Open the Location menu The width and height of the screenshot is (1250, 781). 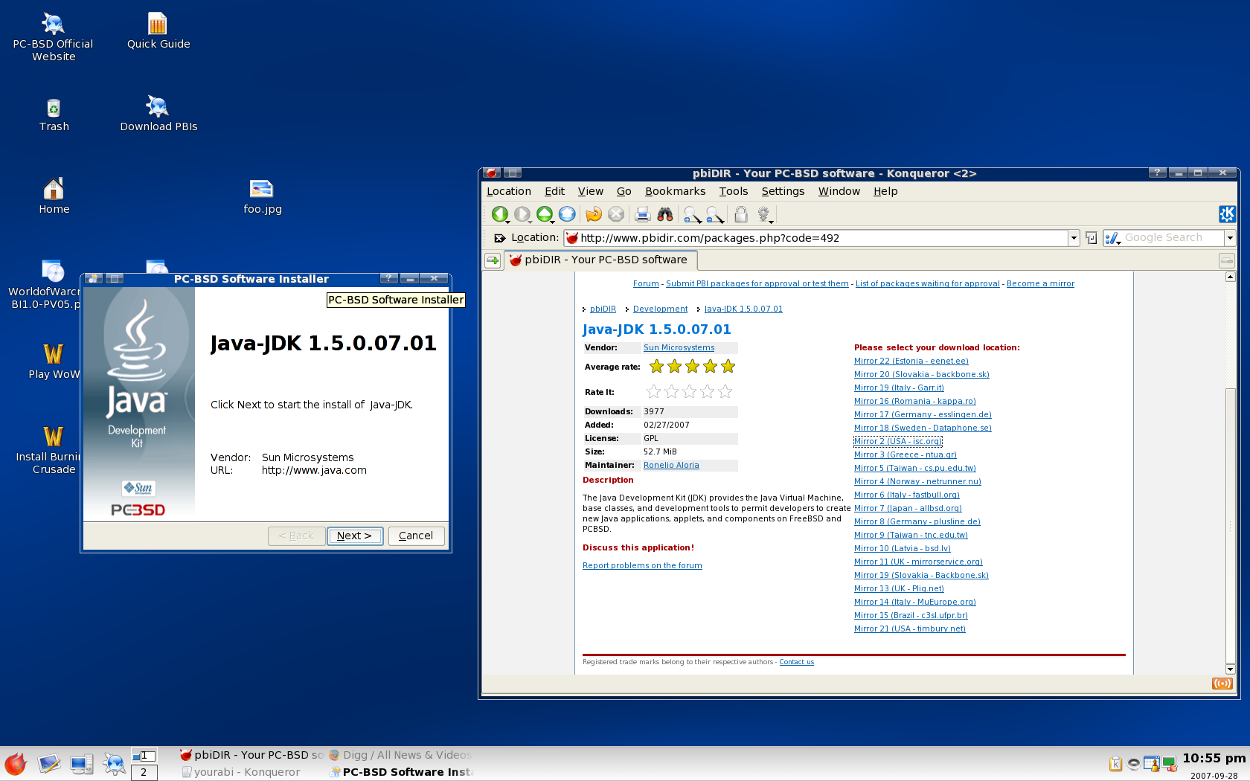509,191
